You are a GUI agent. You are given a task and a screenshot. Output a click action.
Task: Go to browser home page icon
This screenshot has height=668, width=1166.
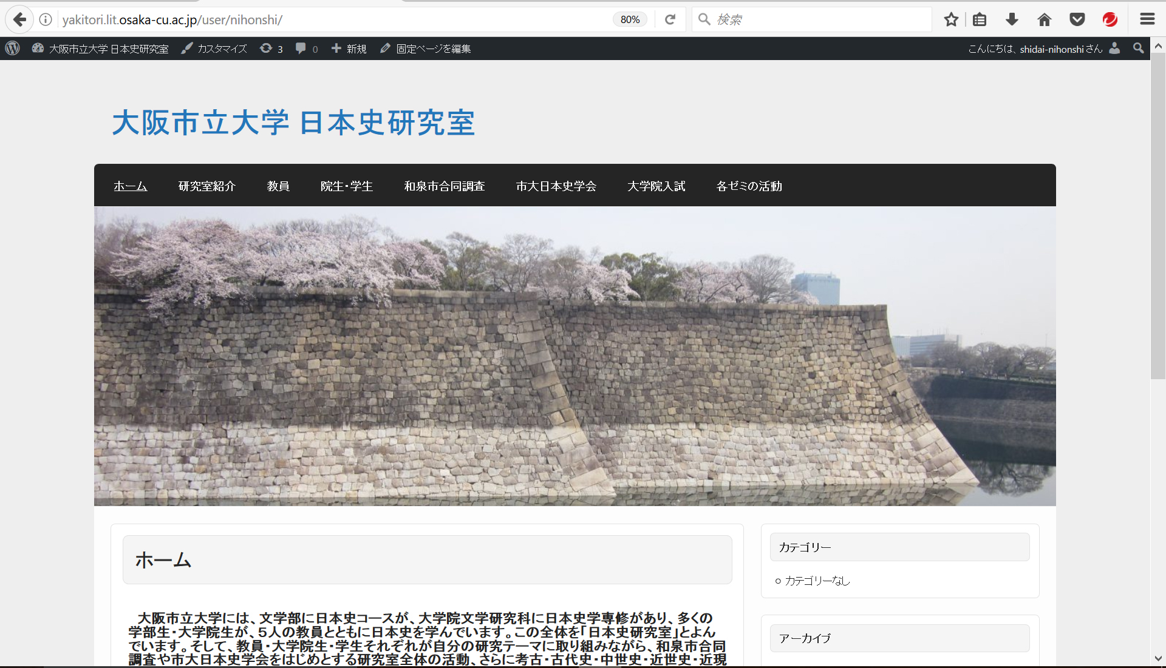point(1045,19)
